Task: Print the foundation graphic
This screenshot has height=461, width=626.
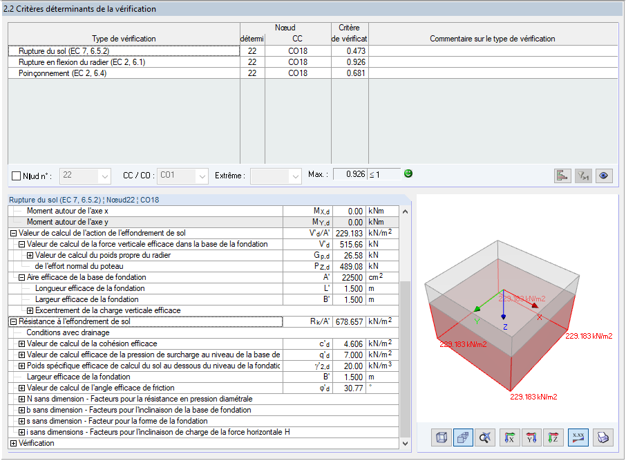Action: coord(603,438)
